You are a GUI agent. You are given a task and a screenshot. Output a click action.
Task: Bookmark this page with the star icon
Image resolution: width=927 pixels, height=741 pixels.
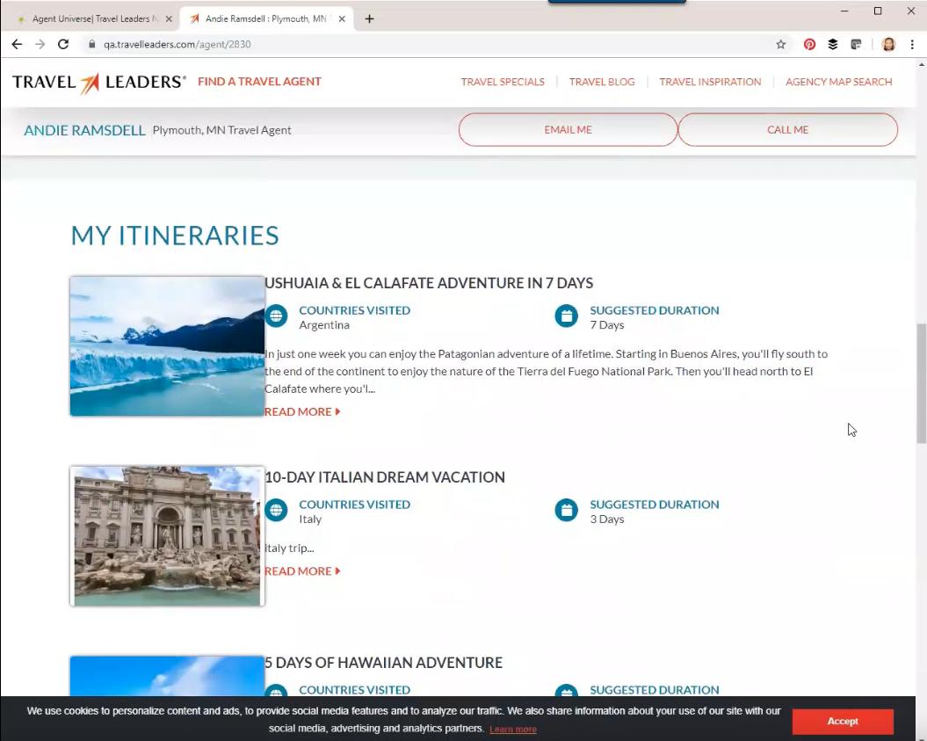pos(781,44)
